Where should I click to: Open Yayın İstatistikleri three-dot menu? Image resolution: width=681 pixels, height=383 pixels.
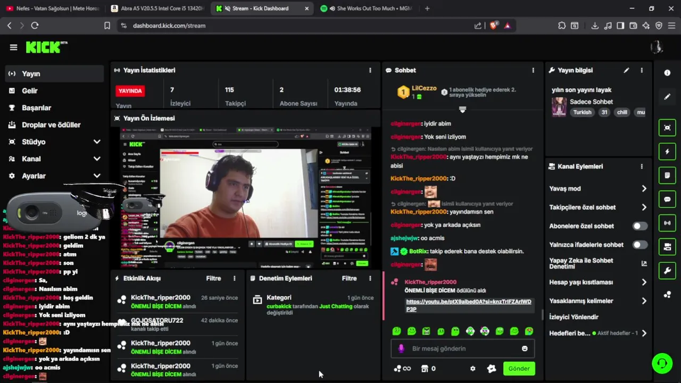[370, 70]
